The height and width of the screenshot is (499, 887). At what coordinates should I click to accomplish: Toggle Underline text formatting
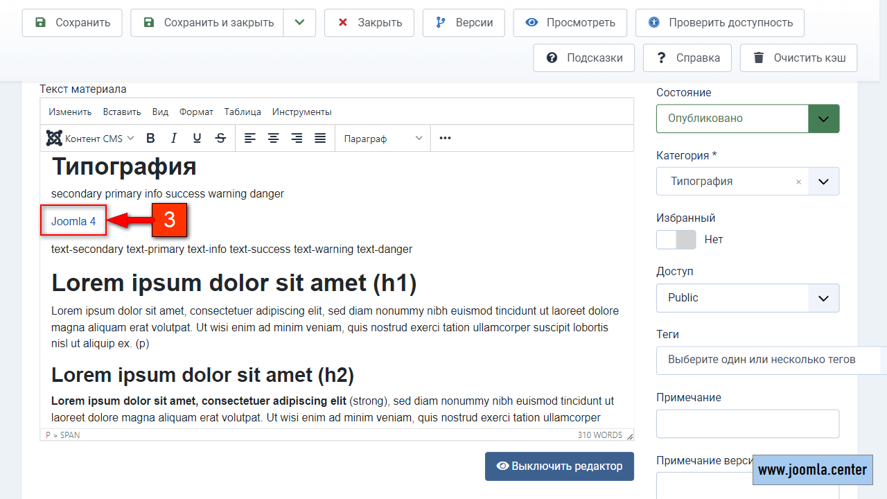pyautogui.click(x=197, y=139)
